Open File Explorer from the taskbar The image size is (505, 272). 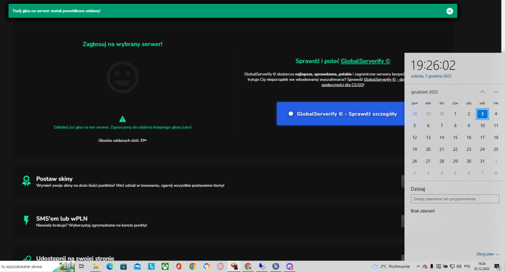[95, 266]
